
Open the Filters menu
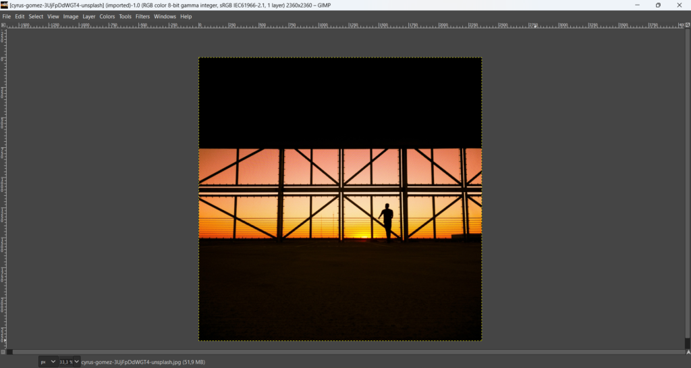(142, 16)
